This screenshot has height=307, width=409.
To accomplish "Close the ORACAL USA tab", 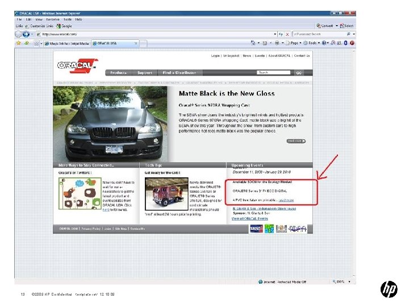I will pyautogui.click(x=136, y=43).
